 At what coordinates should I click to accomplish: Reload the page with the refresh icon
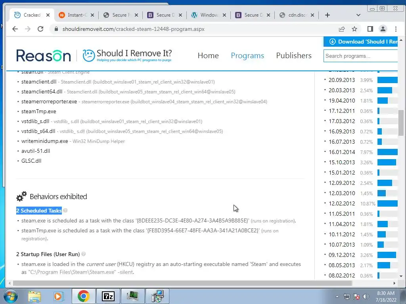(40, 29)
